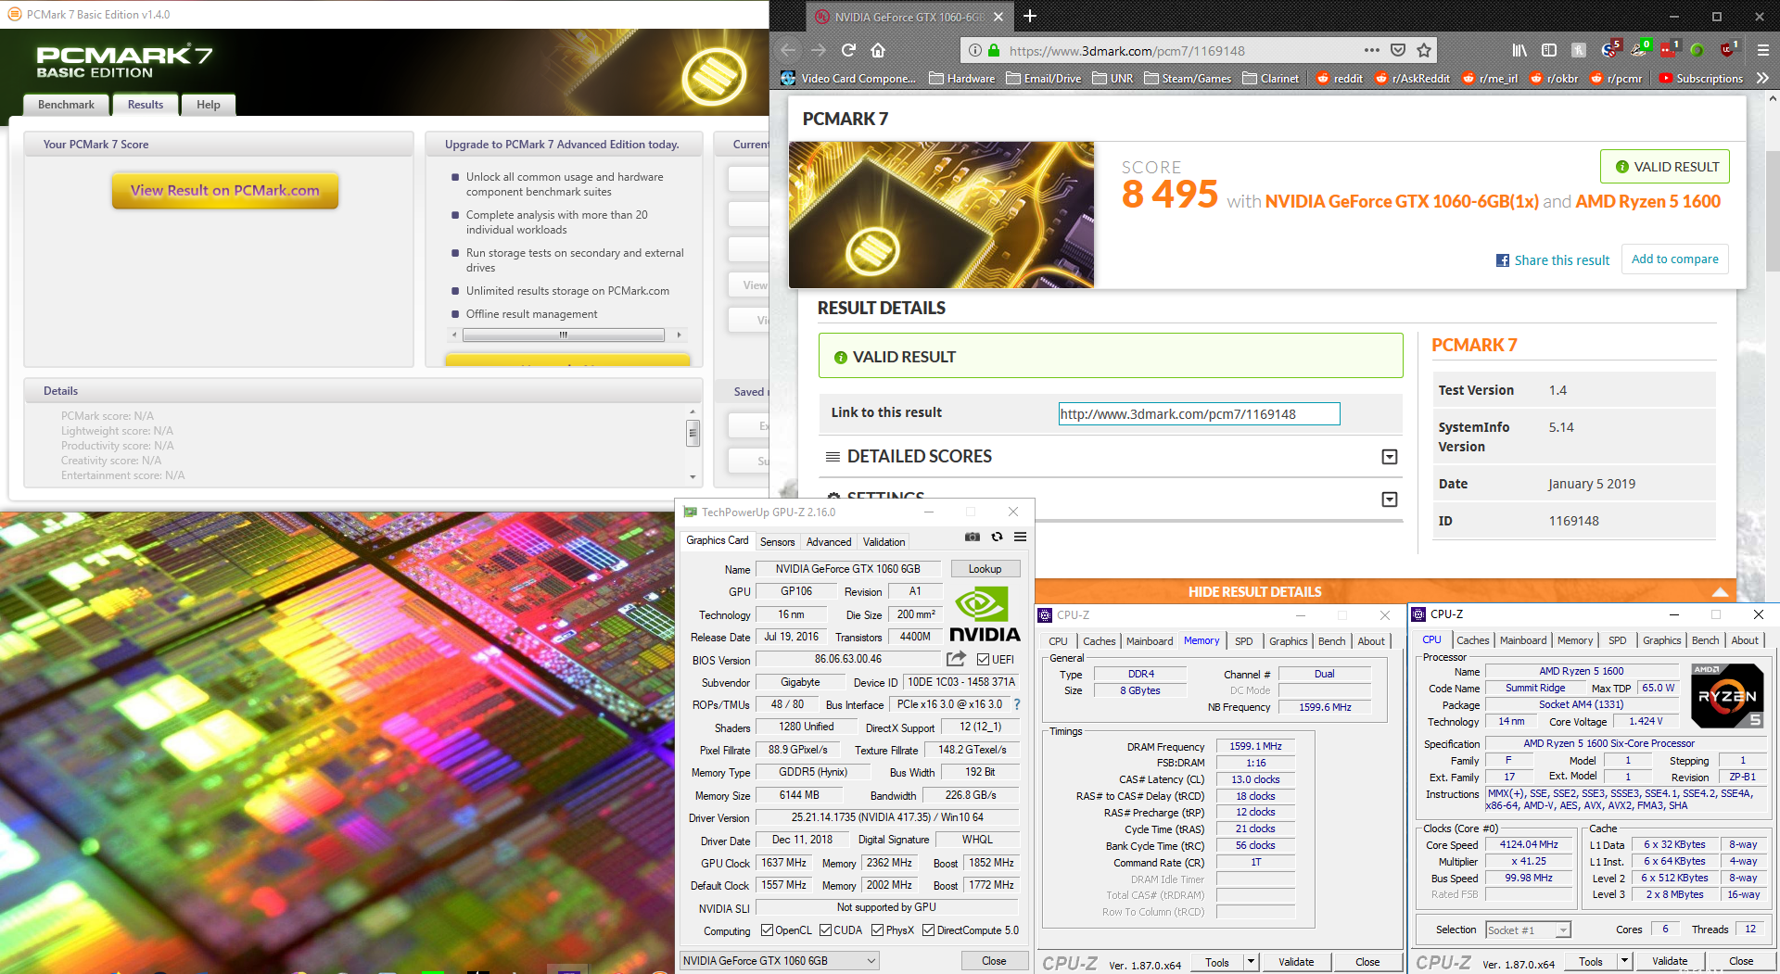Switch to GPU-Z Sensors tab
1780x974 pixels.
tap(777, 542)
